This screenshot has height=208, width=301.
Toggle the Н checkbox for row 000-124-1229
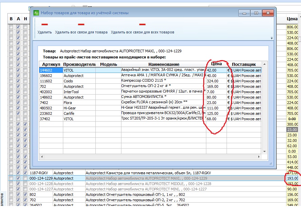tap(25, 178)
